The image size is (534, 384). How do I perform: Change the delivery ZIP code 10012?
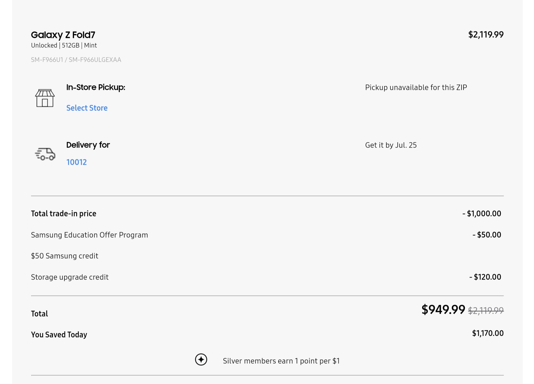tap(77, 162)
